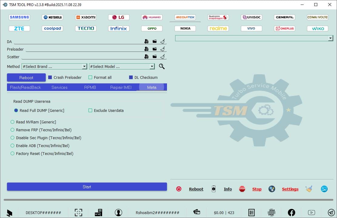Click the model search magnifier icon
Image resolution: width=337 pixels, height=218 pixels.
pos(162,66)
